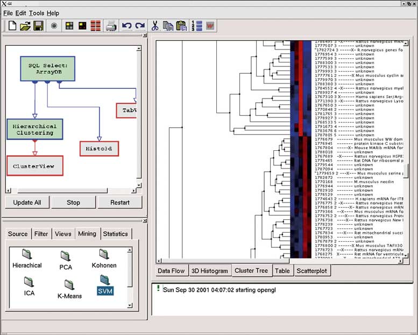Click the scissors Cut icon
The image size is (418, 335).
point(155,25)
